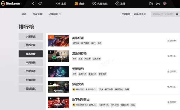This screenshot has width=180, height=110.
Task: Refresh the page with the reload icon
Action: [x=40, y=3]
